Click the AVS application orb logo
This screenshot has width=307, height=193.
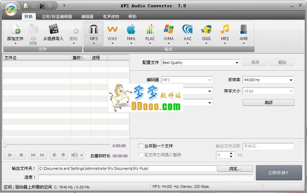[11, 9]
